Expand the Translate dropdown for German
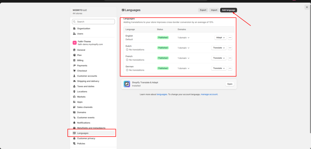The width and height of the screenshot is (311, 149). coord(219,68)
